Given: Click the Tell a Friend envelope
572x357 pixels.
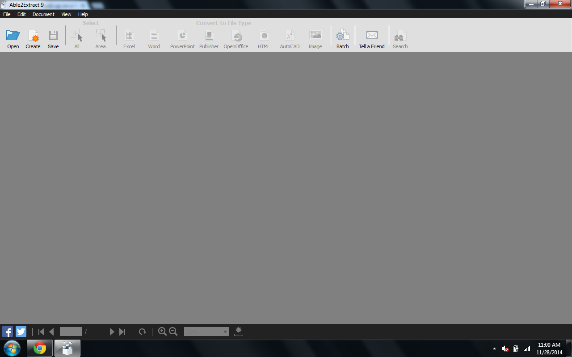Looking at the screenshot, I should 372,35.
